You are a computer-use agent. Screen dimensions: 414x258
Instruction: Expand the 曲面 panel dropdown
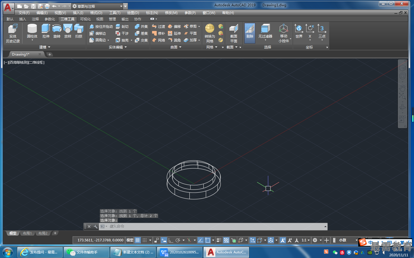(x=176, y=47)
